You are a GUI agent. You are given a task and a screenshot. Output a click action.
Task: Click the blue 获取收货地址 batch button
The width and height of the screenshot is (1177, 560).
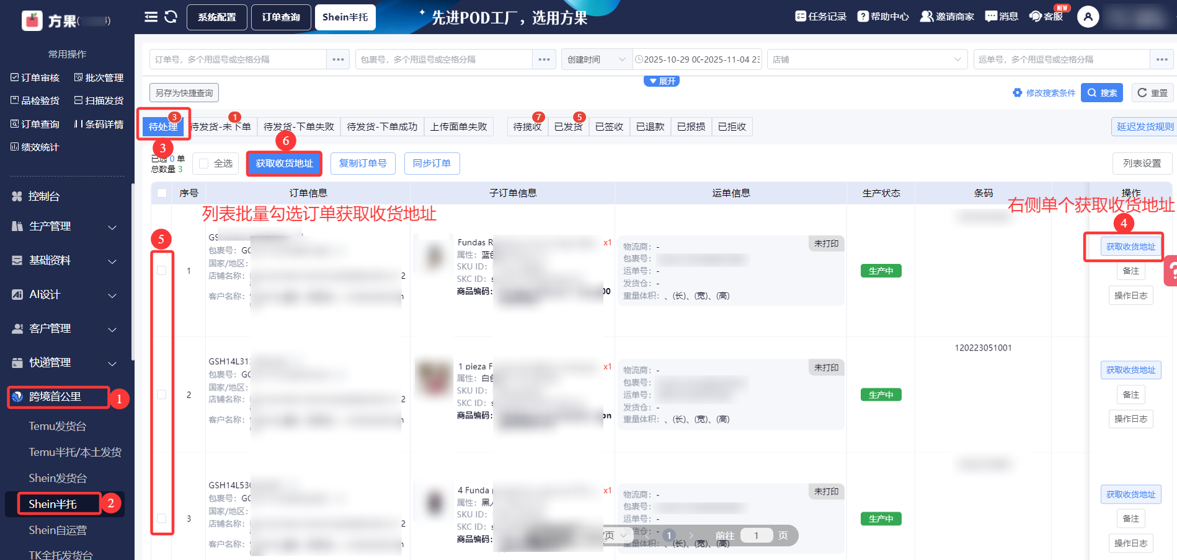point(284,164)
